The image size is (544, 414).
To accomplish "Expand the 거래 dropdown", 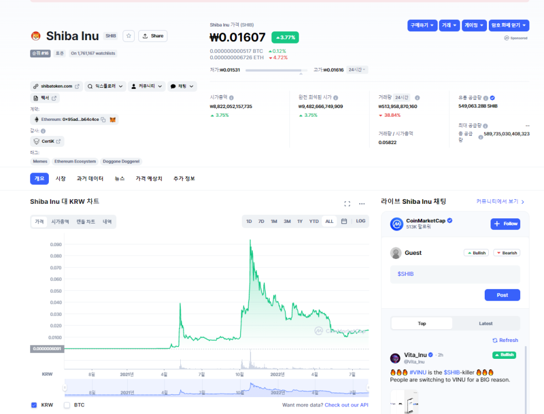I will (449, 26).
